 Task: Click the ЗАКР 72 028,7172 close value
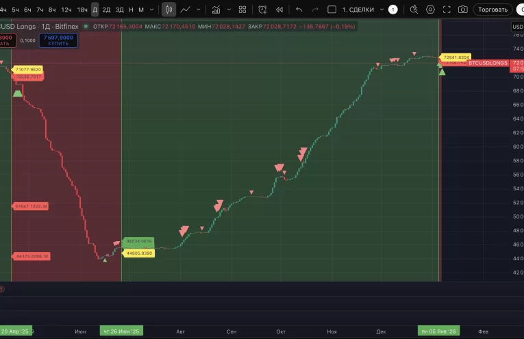[272, 27]
